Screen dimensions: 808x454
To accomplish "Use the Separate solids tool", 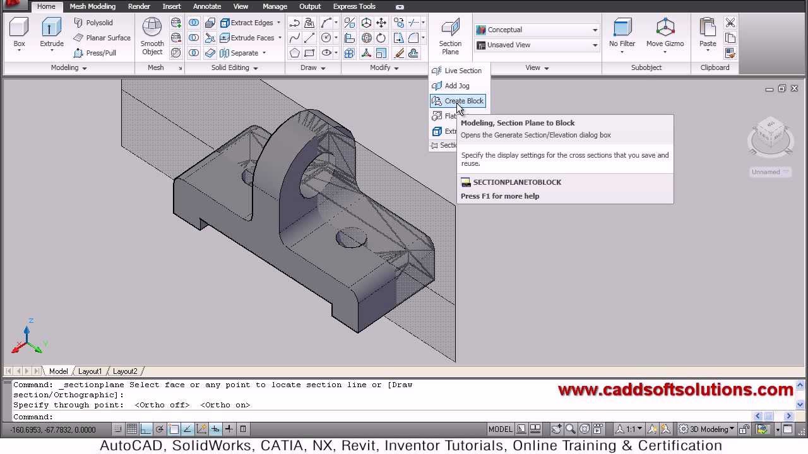I will click(239, 53).
